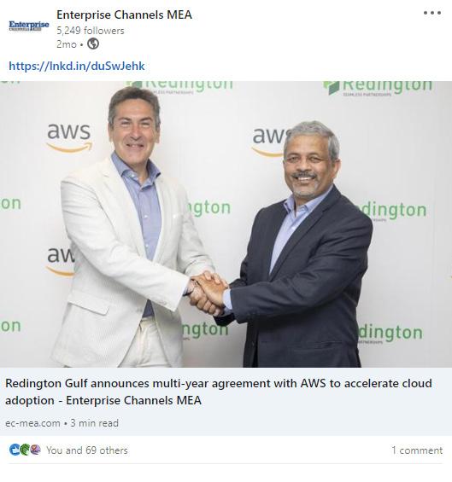This screenshot has height=482, width=452.
Task: Click the ec-mea.com source label
Action: pyautogui.click(x=32, y=423)
